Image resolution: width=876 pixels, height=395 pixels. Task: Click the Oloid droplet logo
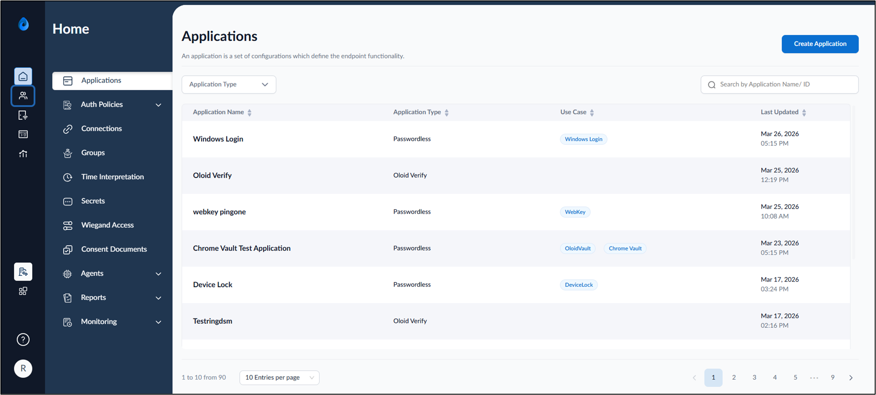tap(24, 24)
